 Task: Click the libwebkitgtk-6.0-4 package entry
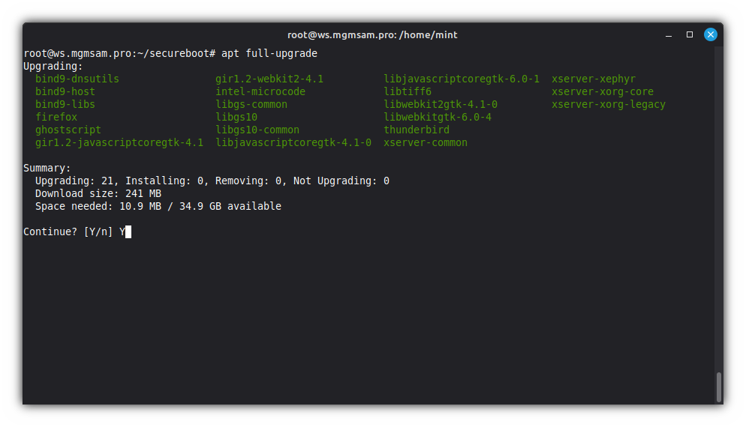(x=438, y=117)
